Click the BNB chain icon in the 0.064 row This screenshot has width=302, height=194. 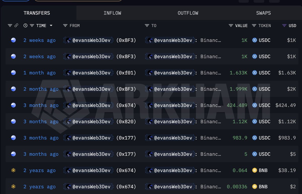13,170
